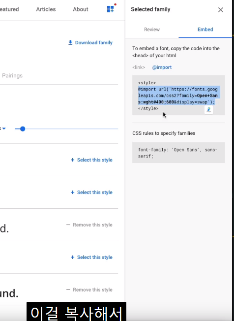Click the download arrow icon
The image size is (234, 321).
pos(70,42)
